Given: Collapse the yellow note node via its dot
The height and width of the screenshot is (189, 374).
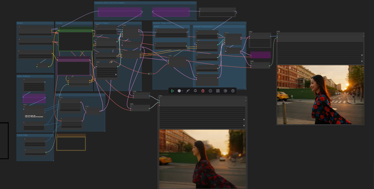Looking at the screenshot, I should tap(57, 135).
